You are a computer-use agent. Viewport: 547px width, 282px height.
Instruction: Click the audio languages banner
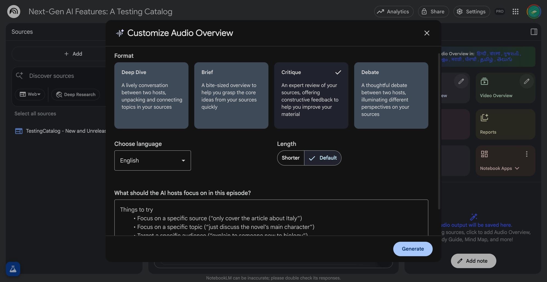pyautogui.click(x=488, y=57)
